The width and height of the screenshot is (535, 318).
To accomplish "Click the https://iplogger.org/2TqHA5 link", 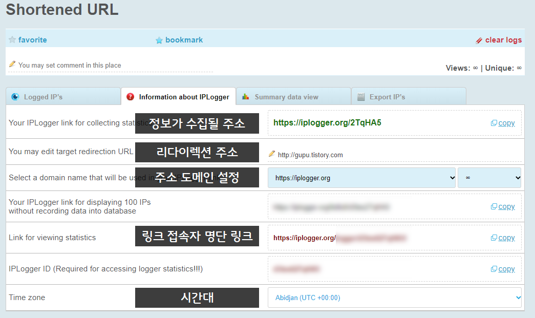I will click(327, 123).
